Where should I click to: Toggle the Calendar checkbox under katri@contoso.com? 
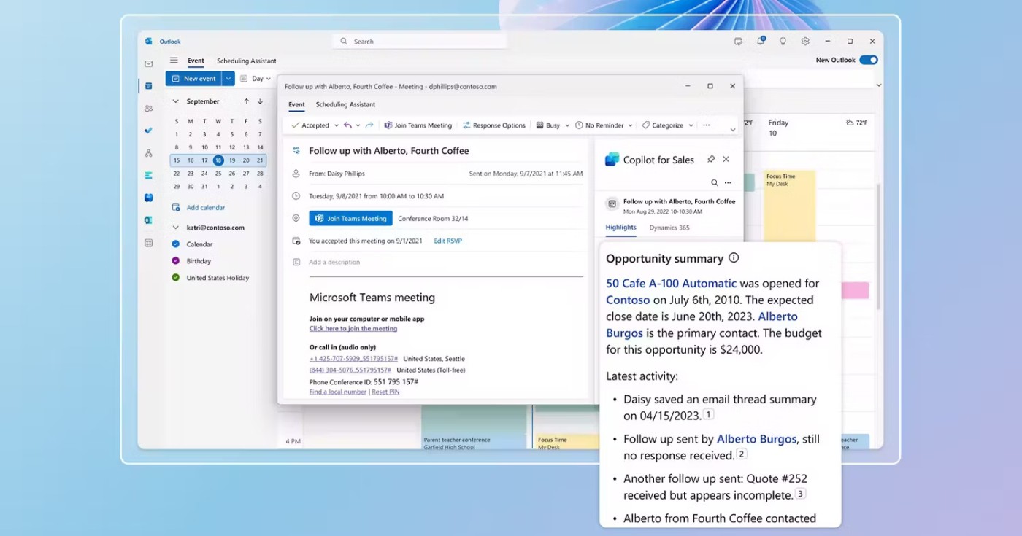(175, 244)
